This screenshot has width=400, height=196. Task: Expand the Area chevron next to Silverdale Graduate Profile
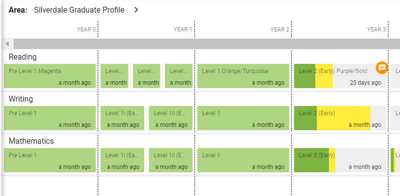coord(136,10)
